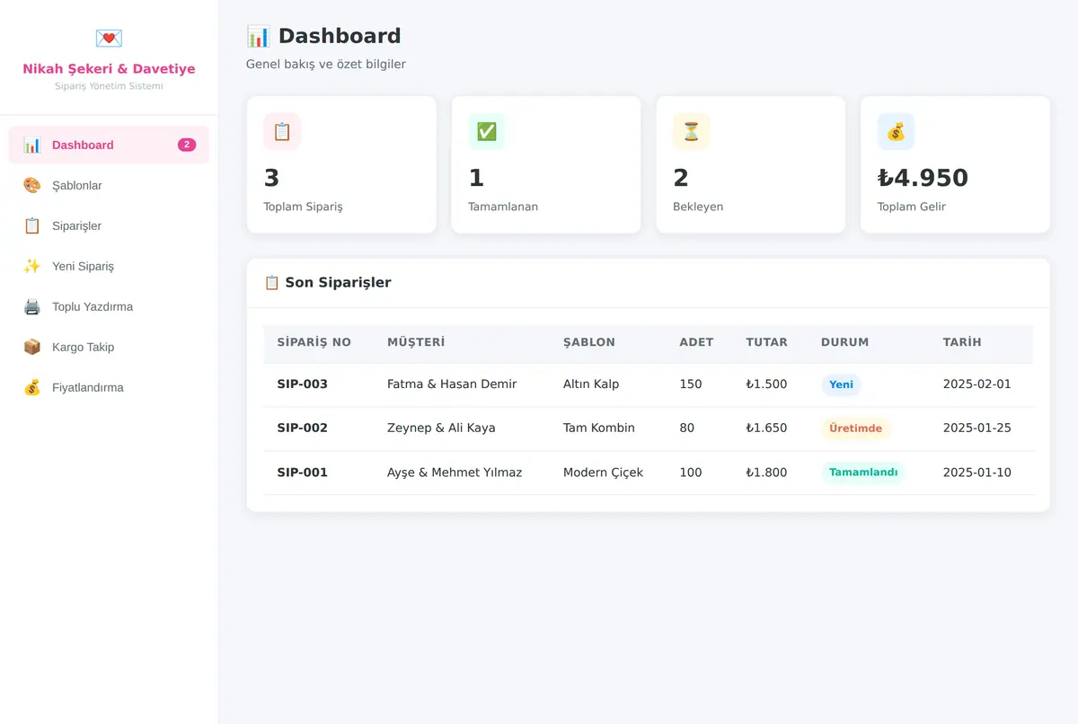
Task: Open the Dashboard menu item
Action: [109, 145]
